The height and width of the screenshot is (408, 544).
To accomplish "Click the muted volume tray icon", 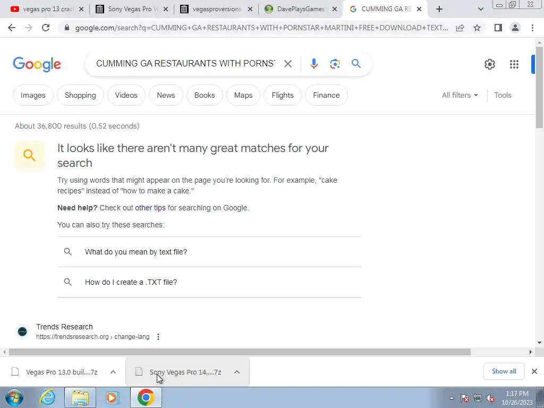I will (490, 398).
